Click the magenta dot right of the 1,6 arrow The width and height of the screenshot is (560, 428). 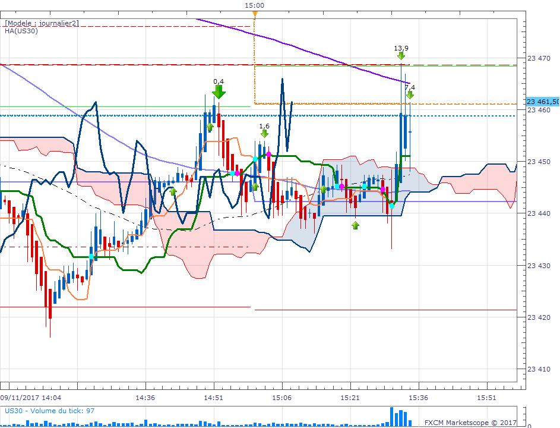(x=268, y=154)
